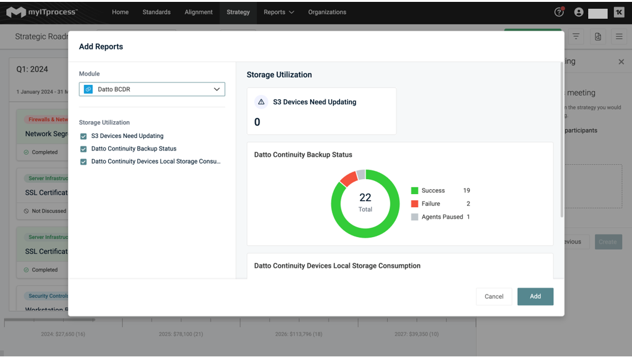The width and height of the screenshot is (632, 357).
Task: Close the meeting side panel with X
Action: (x=621, y=62)
